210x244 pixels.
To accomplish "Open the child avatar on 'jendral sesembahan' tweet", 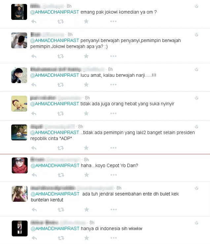I will [x=20, y=194].
